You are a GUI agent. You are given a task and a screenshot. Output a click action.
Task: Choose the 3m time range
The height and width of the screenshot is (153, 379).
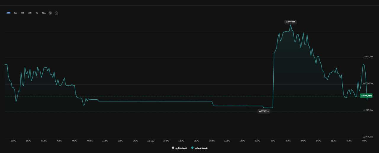[30, 13]
